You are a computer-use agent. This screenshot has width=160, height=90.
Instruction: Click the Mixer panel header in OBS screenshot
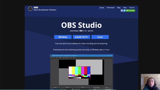83,87
